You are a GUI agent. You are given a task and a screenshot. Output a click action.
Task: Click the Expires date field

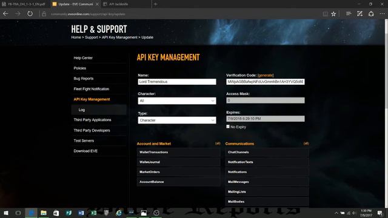tap(266, 119)
